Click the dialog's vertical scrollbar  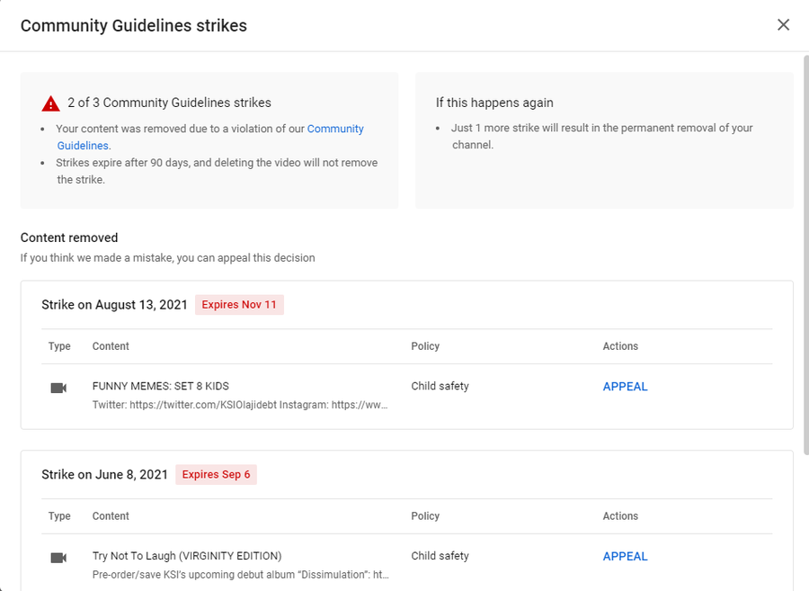(x=806, y=254)
